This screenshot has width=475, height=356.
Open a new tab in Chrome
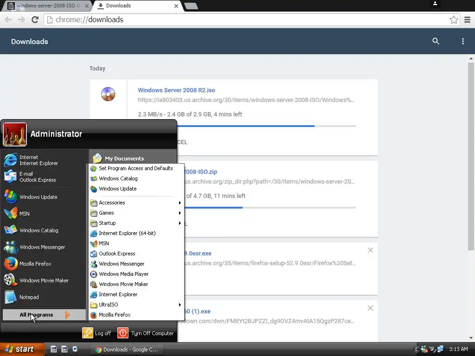191,6
